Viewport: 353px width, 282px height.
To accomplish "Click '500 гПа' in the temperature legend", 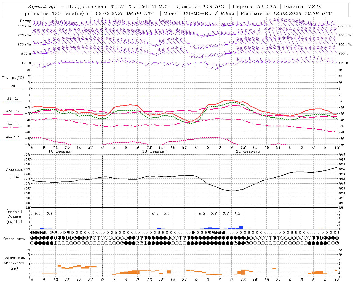I will click(x=13, y=137).
